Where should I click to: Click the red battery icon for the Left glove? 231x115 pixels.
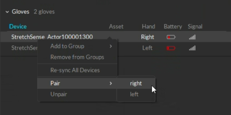tap(171, 48)
